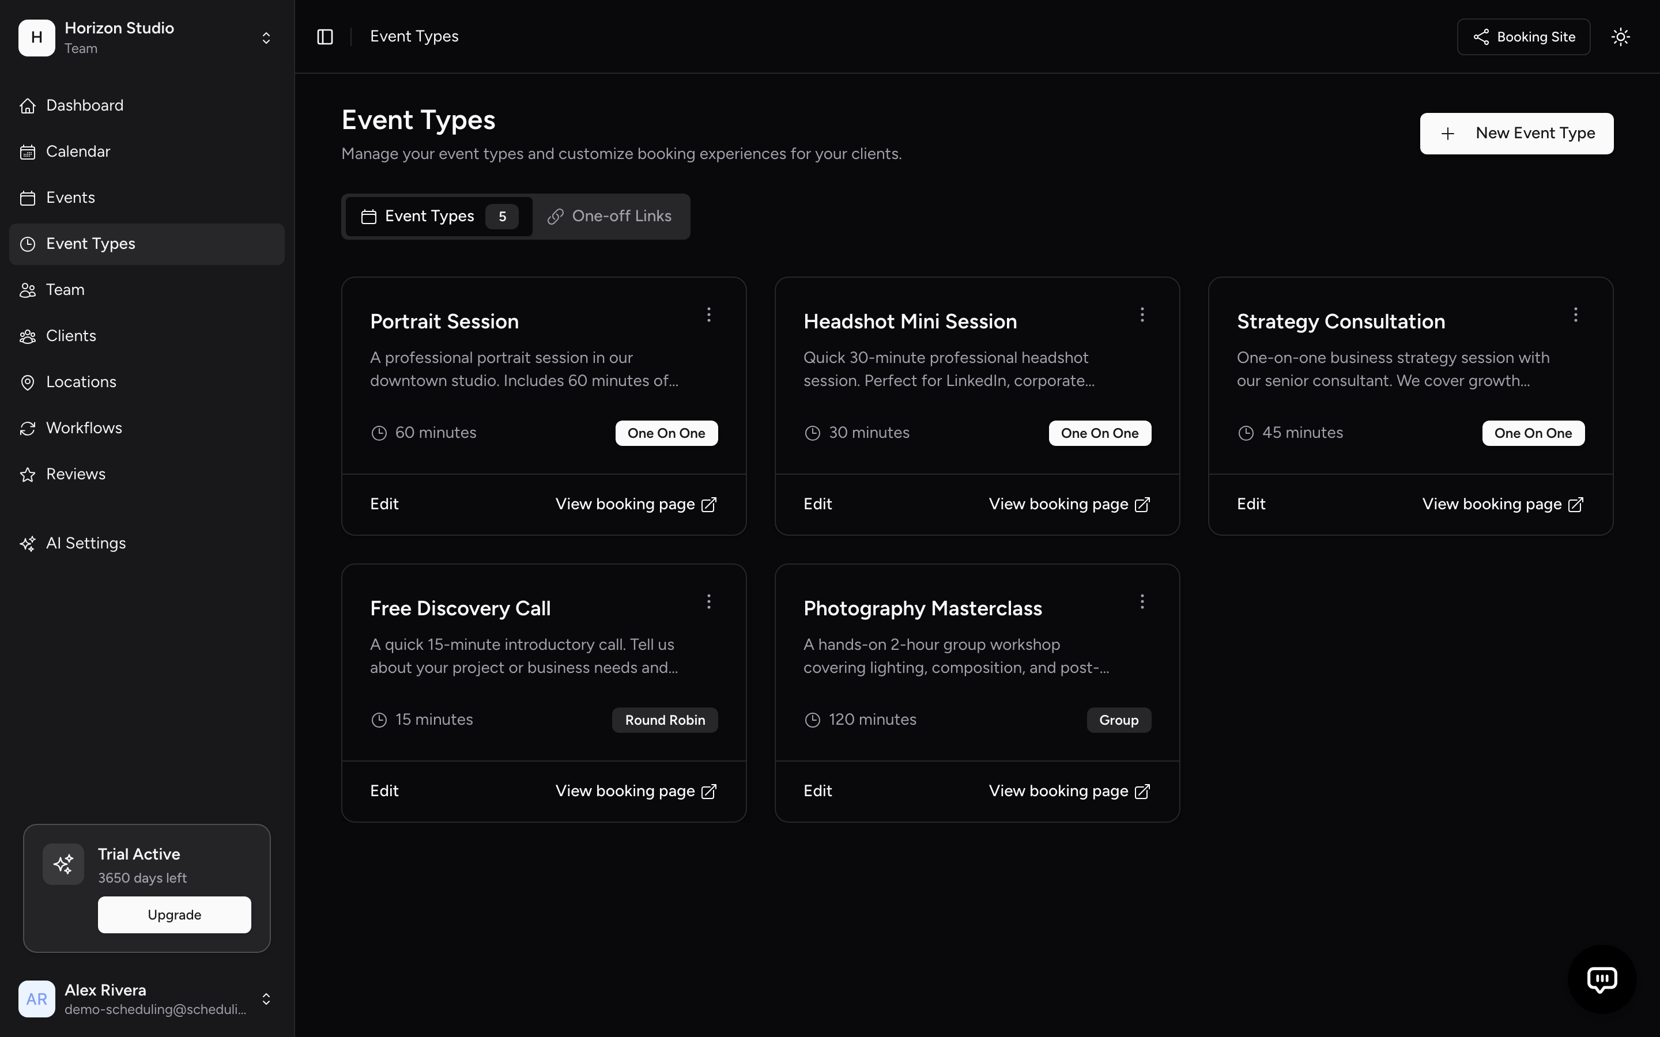Open more options for Photography Masterclass

tap(1142, 601)
